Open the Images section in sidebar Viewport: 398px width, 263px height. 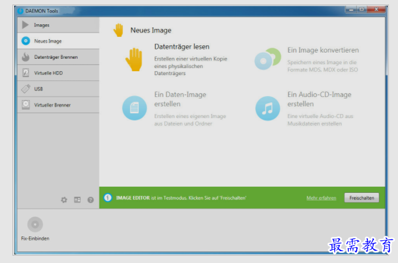point(42,25)
